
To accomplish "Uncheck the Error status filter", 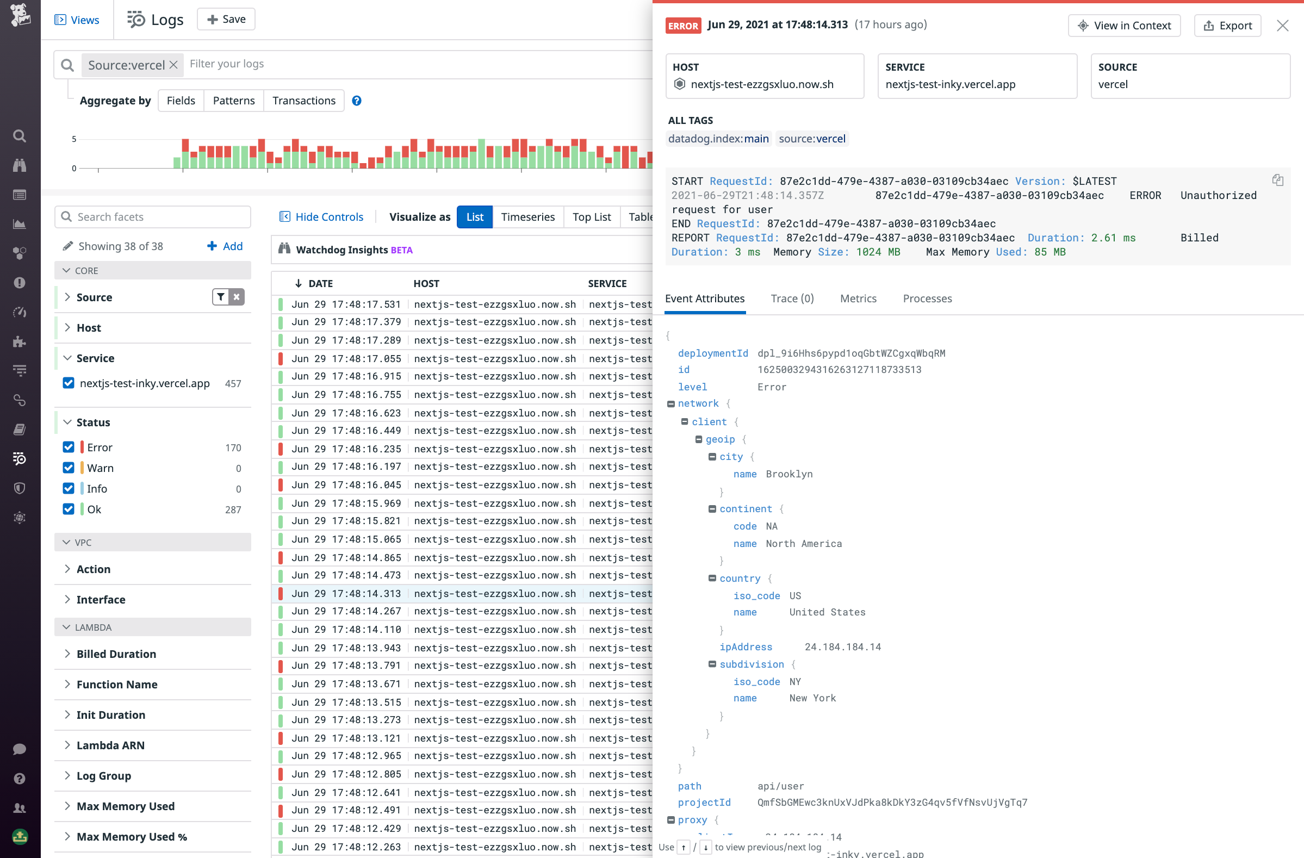I will (x=68, y=446).
